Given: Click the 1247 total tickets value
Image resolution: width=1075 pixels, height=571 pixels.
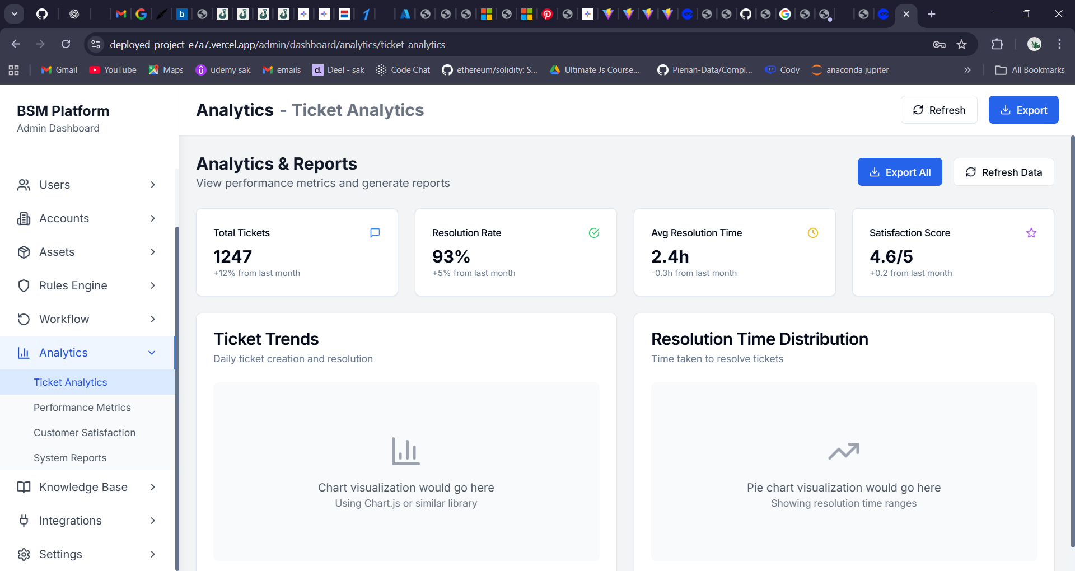Looking at the screenshot, I should point(233,256).
